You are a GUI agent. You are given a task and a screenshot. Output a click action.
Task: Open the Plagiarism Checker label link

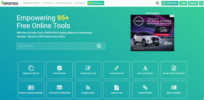pos(31,73)
